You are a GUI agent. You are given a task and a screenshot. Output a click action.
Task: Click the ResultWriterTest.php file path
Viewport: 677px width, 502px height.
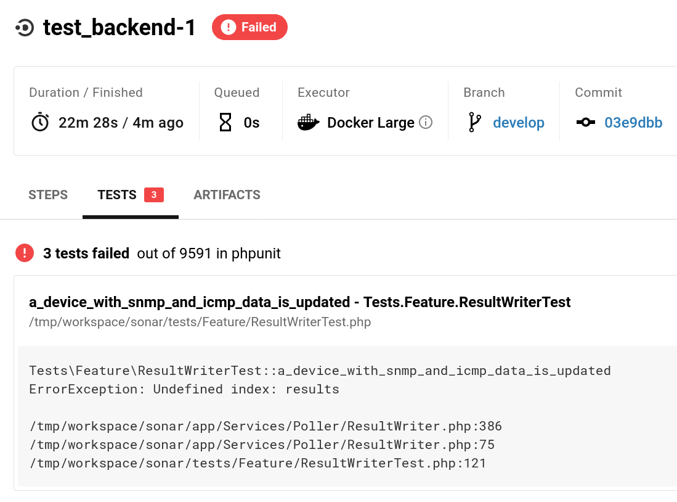click(x=200, y=322)
